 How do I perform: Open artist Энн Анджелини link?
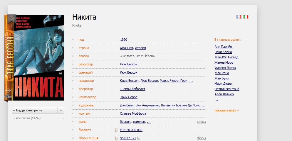click(x=147, y=105)
